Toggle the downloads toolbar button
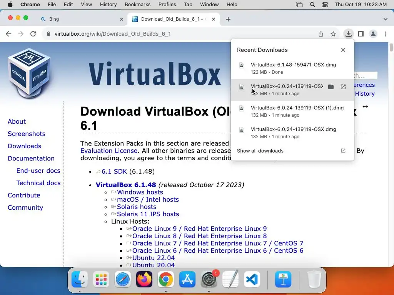 (x=348, y=34)
